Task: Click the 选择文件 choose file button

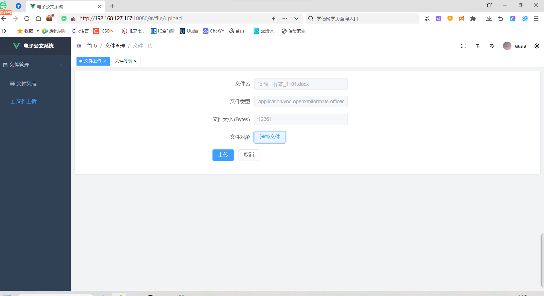Action: coord(270,137)
